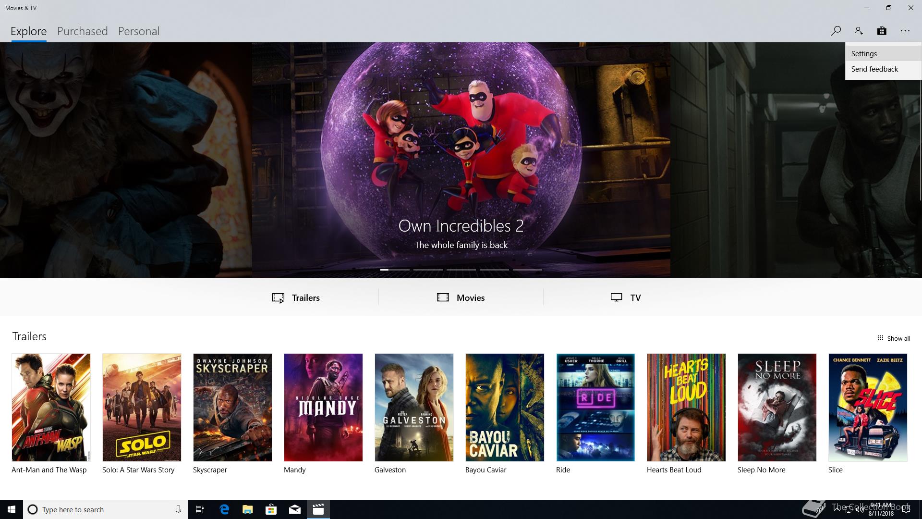Open the Bayou Caviar trailer poster
This screenshot has height=519, width=922.
(x=505, y=408)
